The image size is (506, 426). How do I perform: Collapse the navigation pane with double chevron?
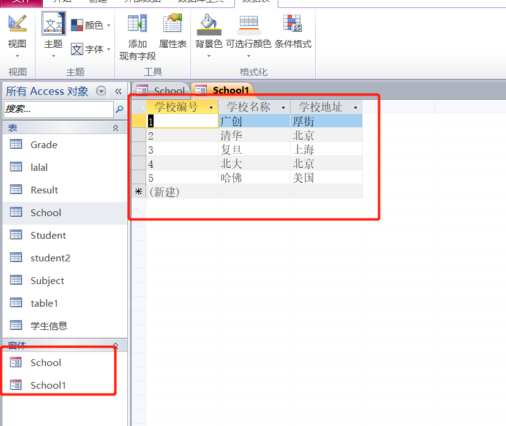tap(118, 91)
